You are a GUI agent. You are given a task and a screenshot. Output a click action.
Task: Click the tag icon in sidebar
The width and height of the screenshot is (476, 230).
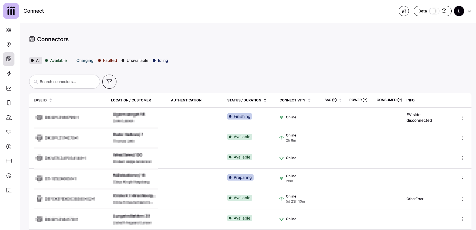[9, 132]
